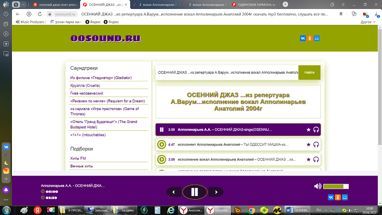The image size is (382, 215).
Task: Share via VK icon in header
Action: tap(302, 38)
